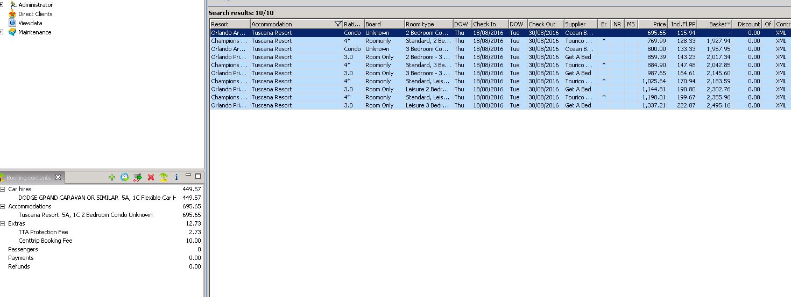This screenshot has height=297, width=791.
Task: Sort by the Check Out column header
Action: 545,24
